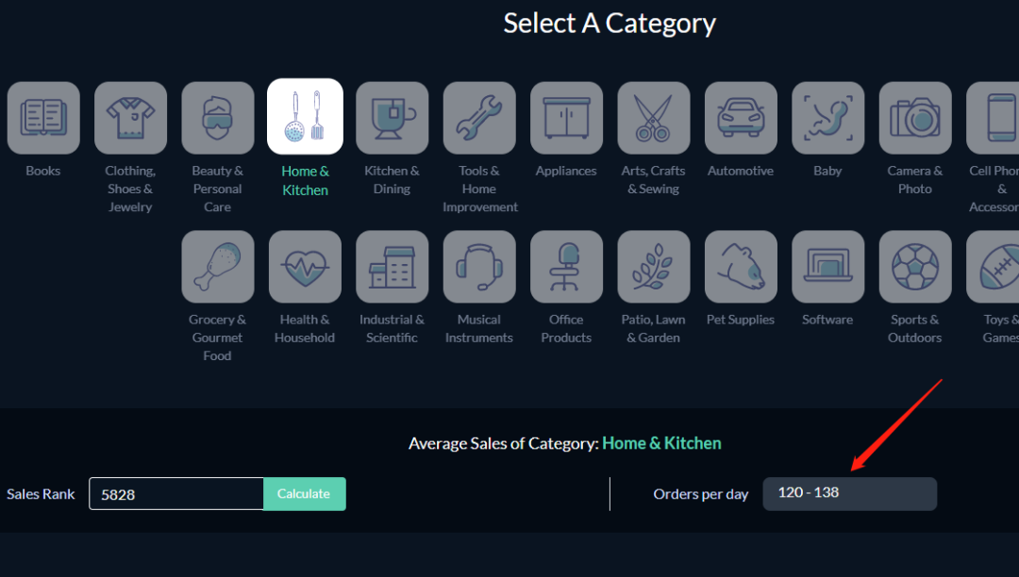The image size is (1019, 577).
Task: Pick Musical Instruments headset icon
Action: coord(479,266)
